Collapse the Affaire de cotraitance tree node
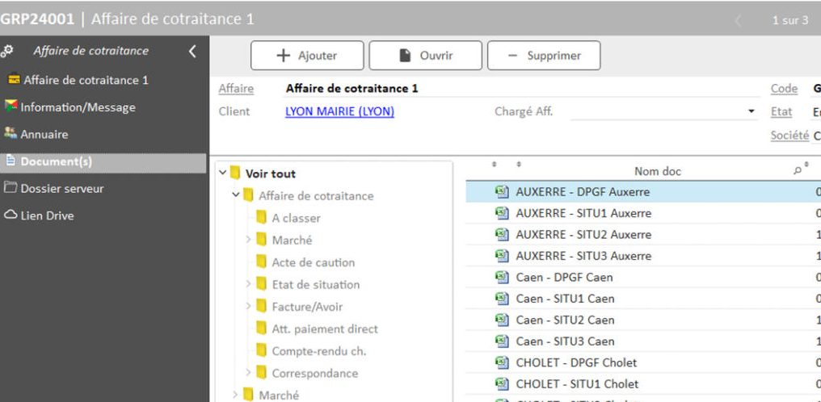 (x=236, y=195)
